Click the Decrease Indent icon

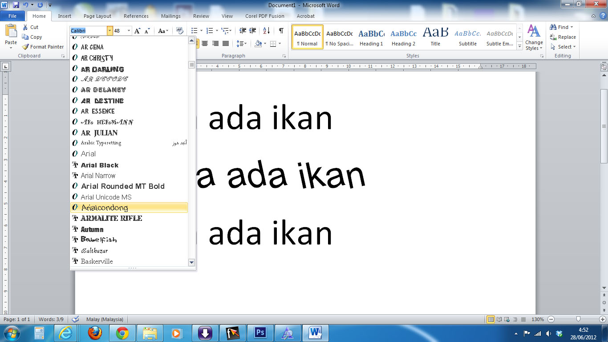coord(243,31)
